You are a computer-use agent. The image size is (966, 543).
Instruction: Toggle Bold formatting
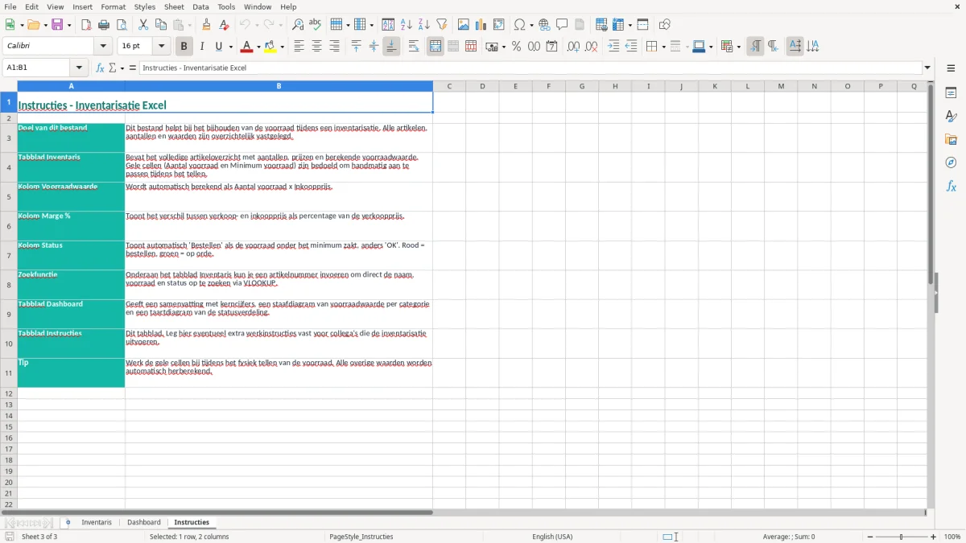184,47
